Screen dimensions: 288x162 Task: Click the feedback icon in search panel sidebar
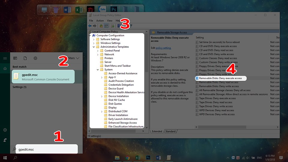click(5, 140)
